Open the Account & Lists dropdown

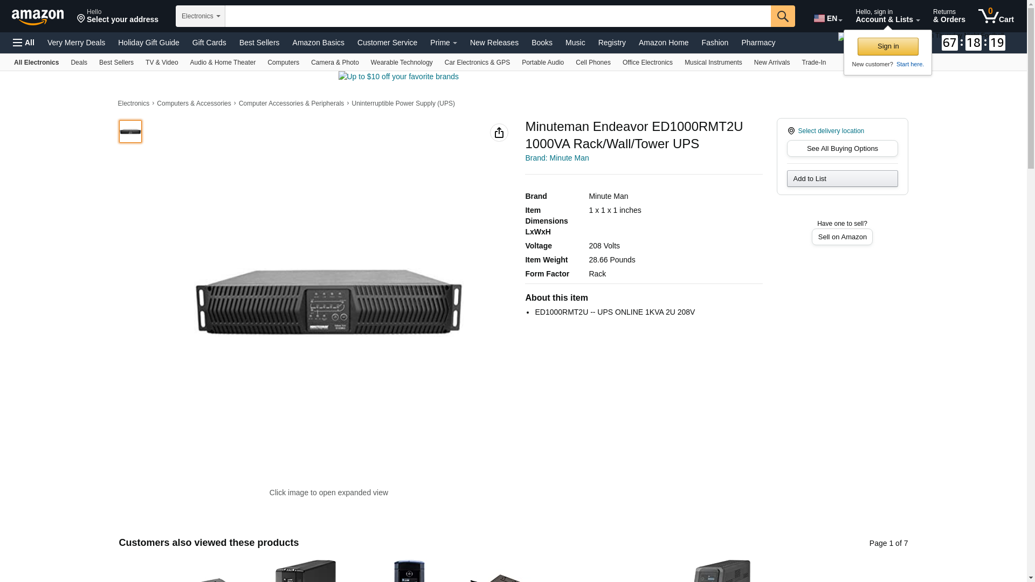pos(887,16)
